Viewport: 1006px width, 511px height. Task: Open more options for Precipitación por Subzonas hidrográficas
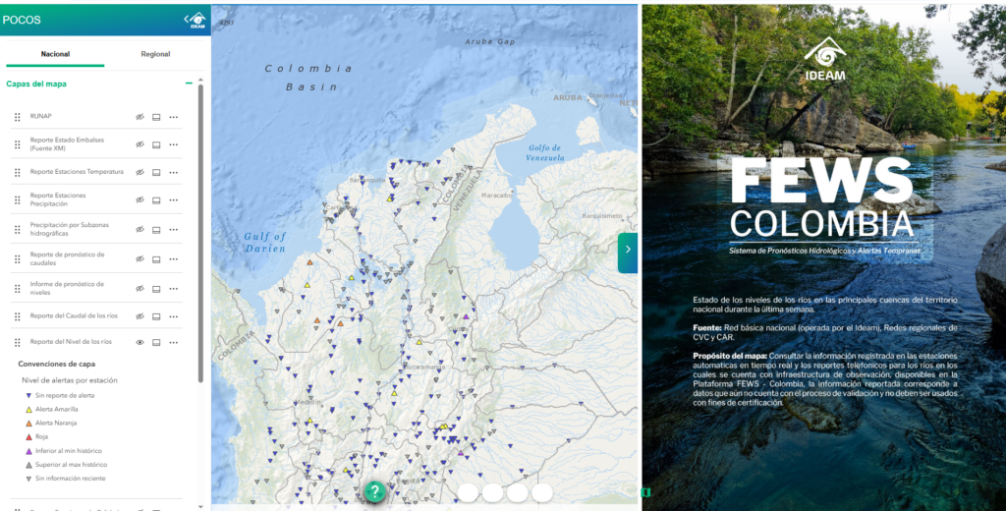[174, 230]
